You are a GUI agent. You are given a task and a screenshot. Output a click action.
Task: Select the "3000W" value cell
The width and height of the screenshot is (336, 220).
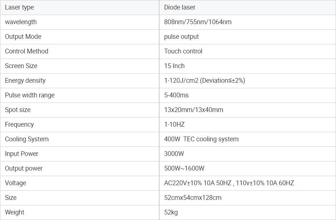coord(174,154)
